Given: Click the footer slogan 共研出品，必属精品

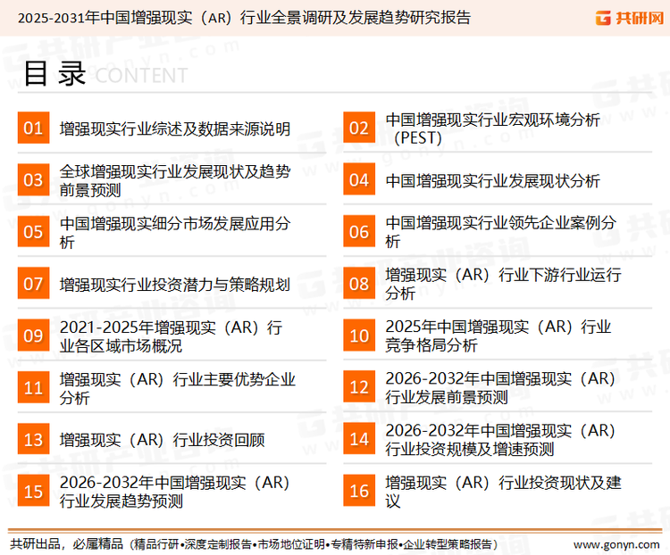Looking at the screenshot, I should [x=67, y=544].
